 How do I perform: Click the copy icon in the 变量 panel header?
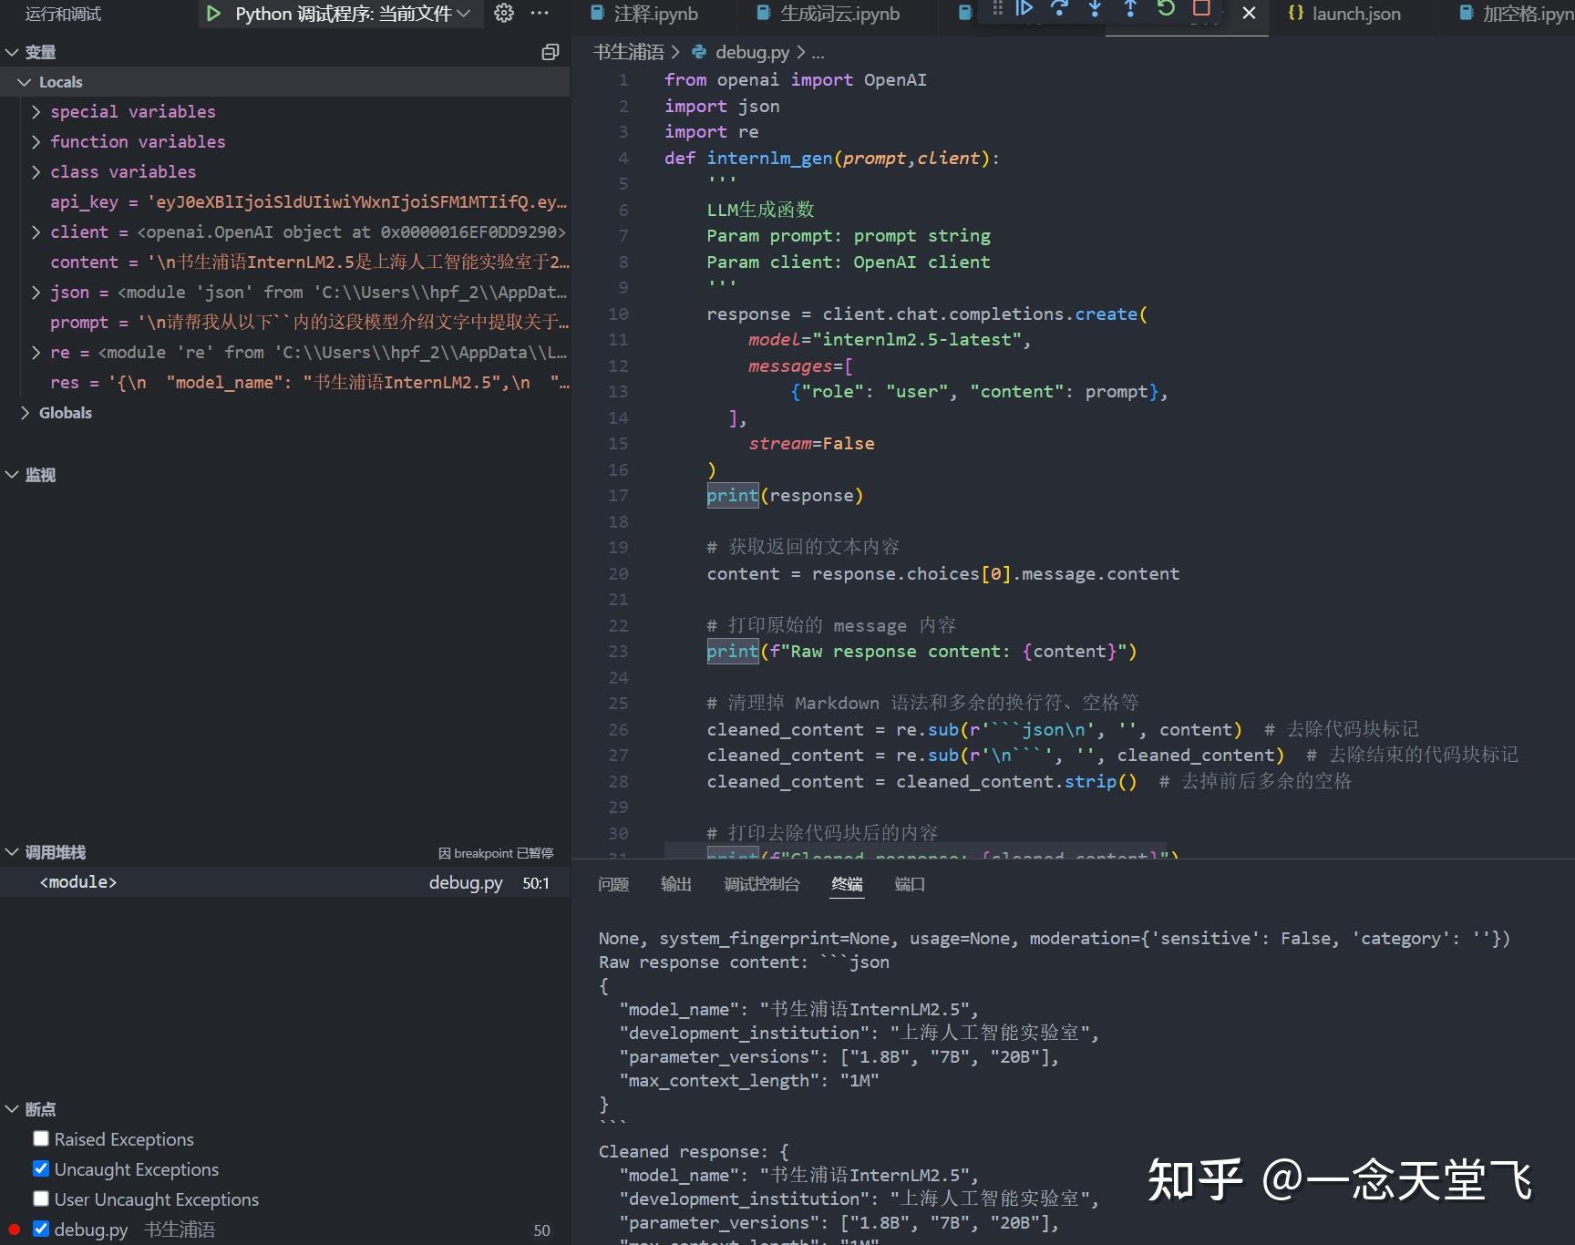(550, 52)
